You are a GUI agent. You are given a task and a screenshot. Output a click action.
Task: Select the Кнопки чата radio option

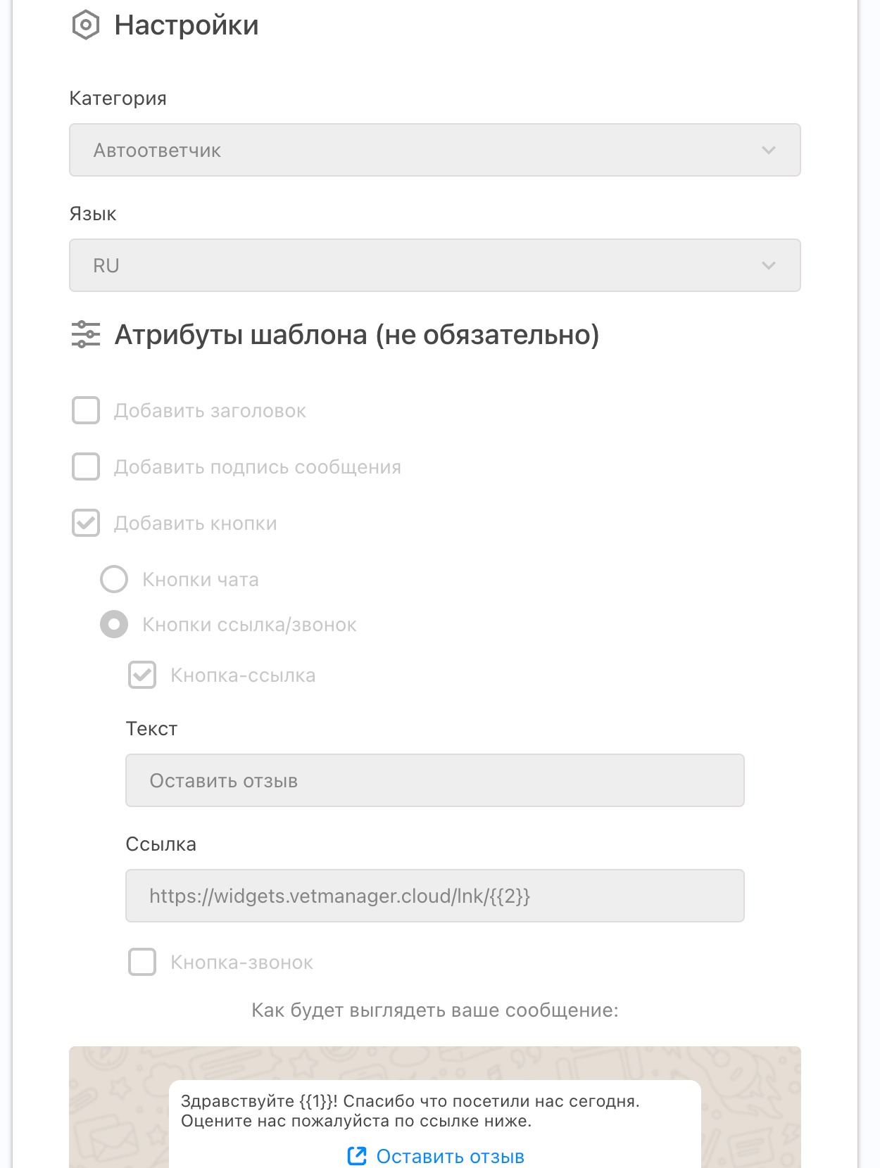tap(114, 579)
